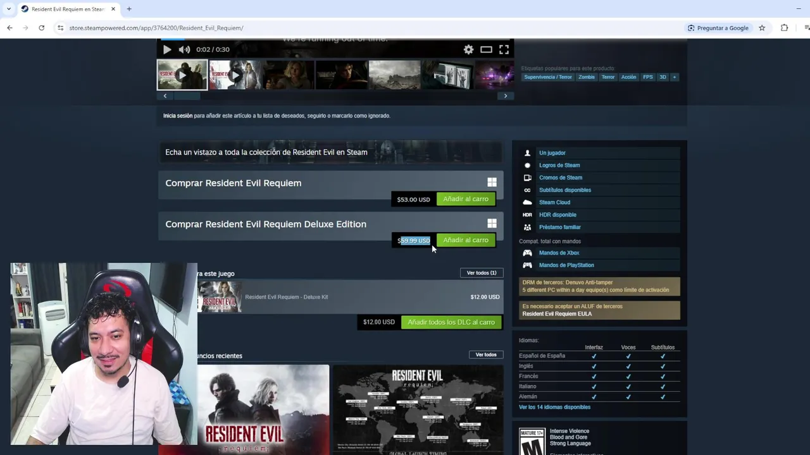Open Cromos de Steam feature
Image resolution: width=810 pixels, height=455 pixels.
coord(561,178)
